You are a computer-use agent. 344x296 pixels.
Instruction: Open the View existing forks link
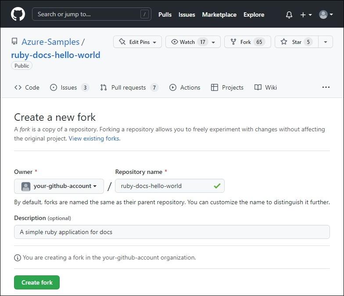(x=94, y=138)
